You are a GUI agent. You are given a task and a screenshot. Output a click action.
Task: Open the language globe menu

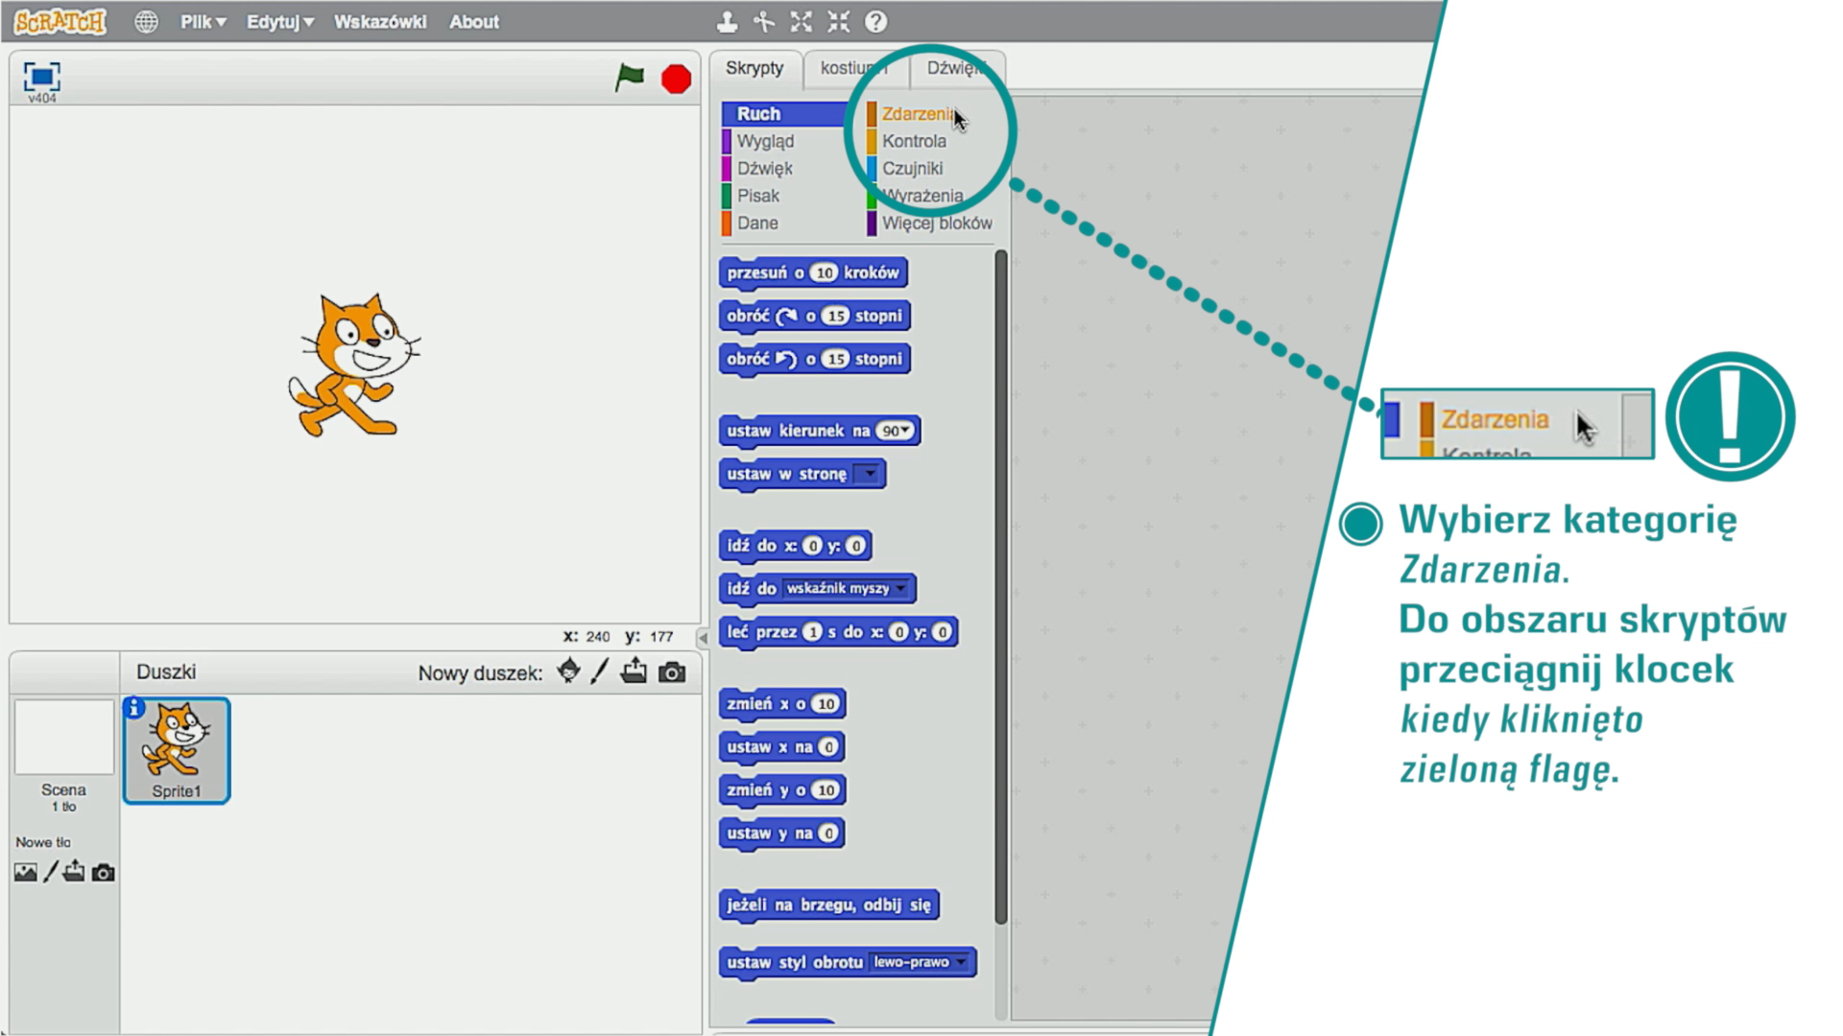[x=146, y=21]
